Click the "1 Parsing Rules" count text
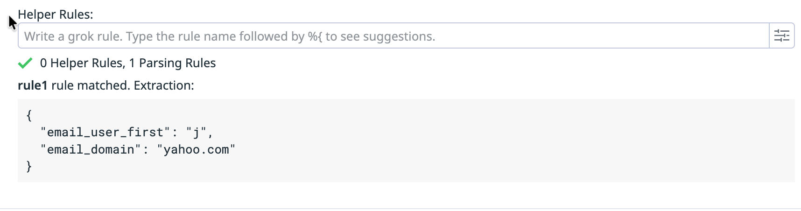Image resolution: width=801 pixels, height=211 pixels. click(172, 63)
